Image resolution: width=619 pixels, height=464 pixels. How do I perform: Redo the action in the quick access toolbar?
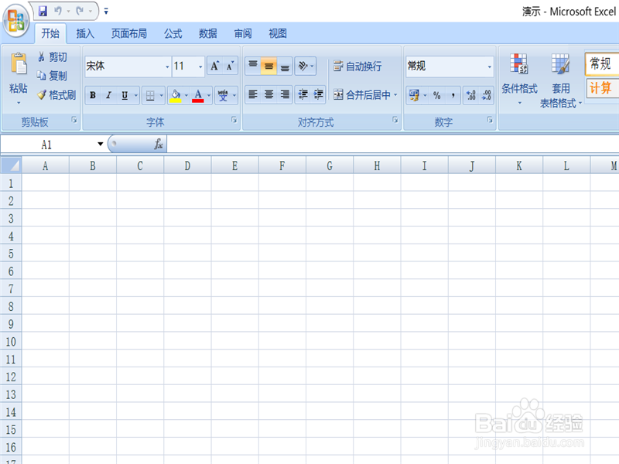80,11
